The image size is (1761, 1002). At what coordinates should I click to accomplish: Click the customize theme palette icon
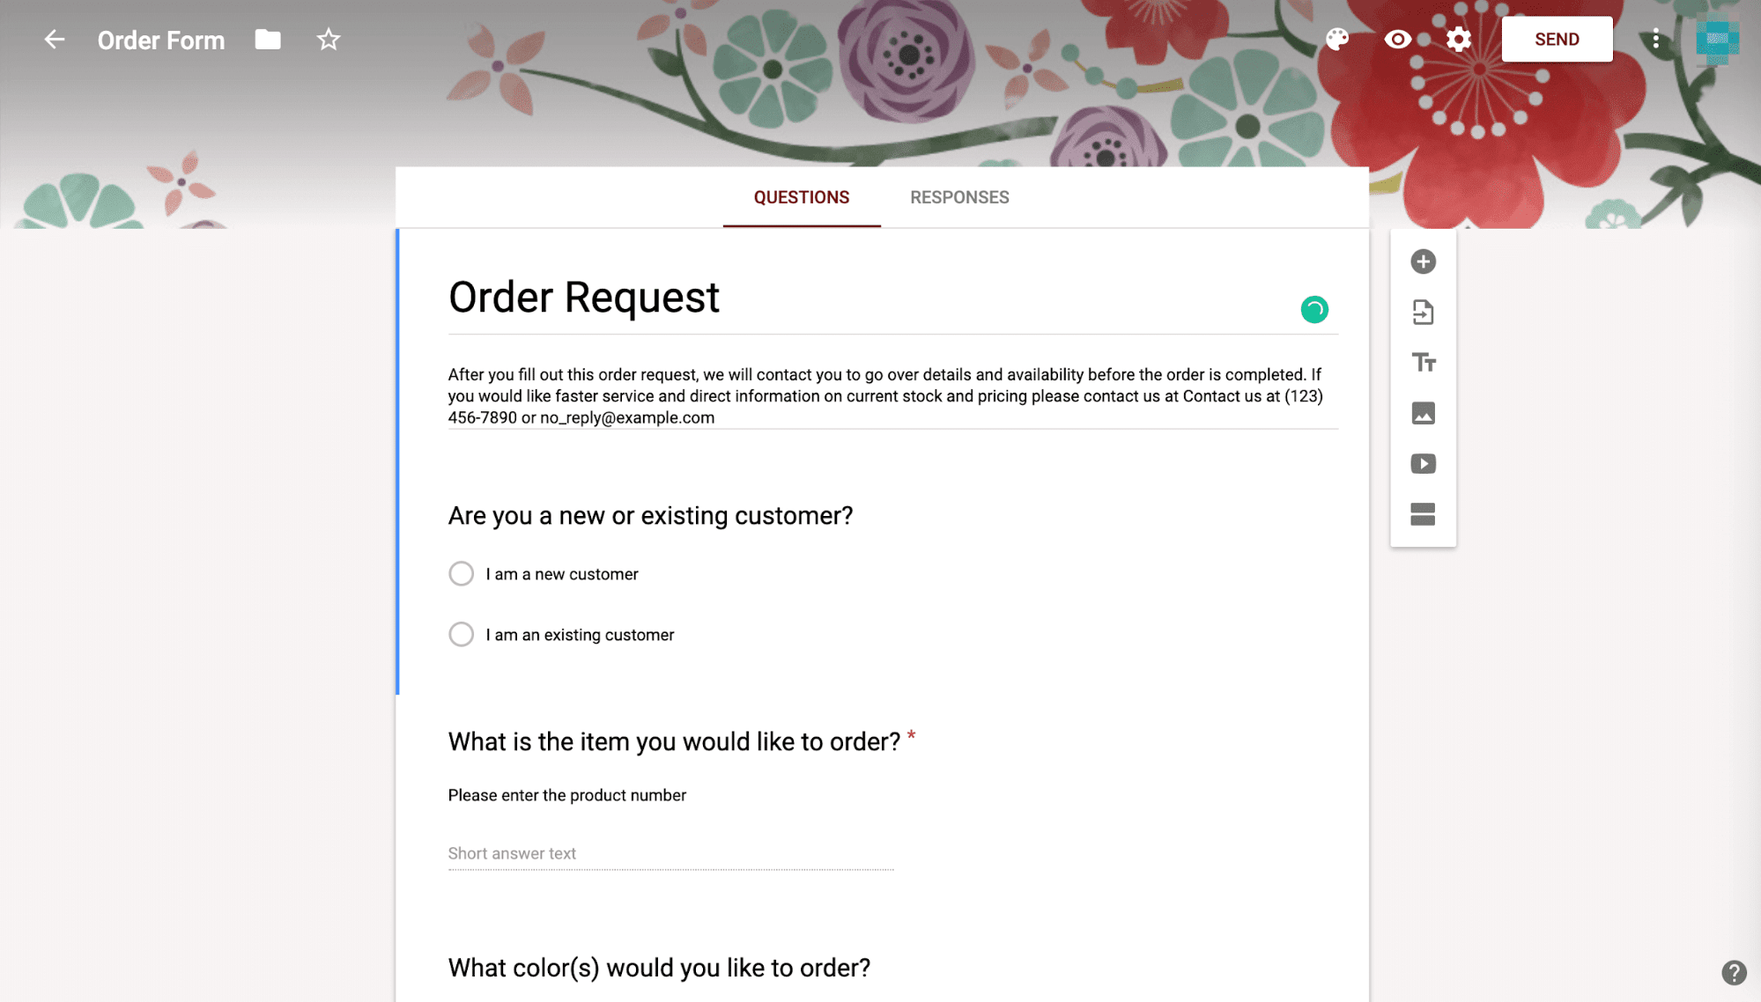pyautogui.click(x=1337, y=40)
